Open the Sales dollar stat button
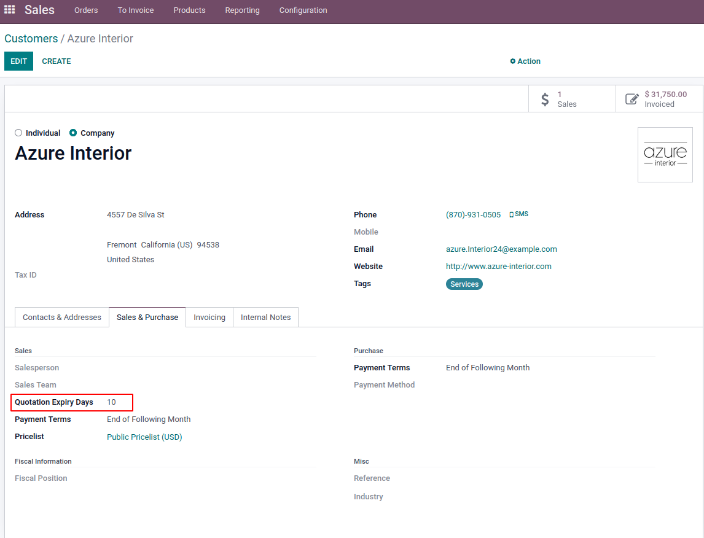Image resolution: width=704 pixels, height=538 pixels. point(571,99)
